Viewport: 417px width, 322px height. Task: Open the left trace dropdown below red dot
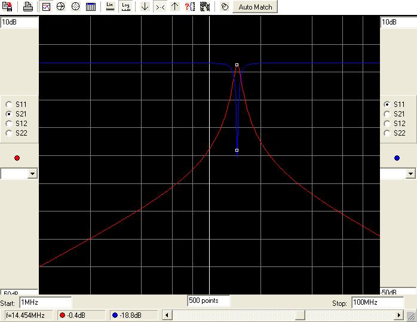click(32, 174)
